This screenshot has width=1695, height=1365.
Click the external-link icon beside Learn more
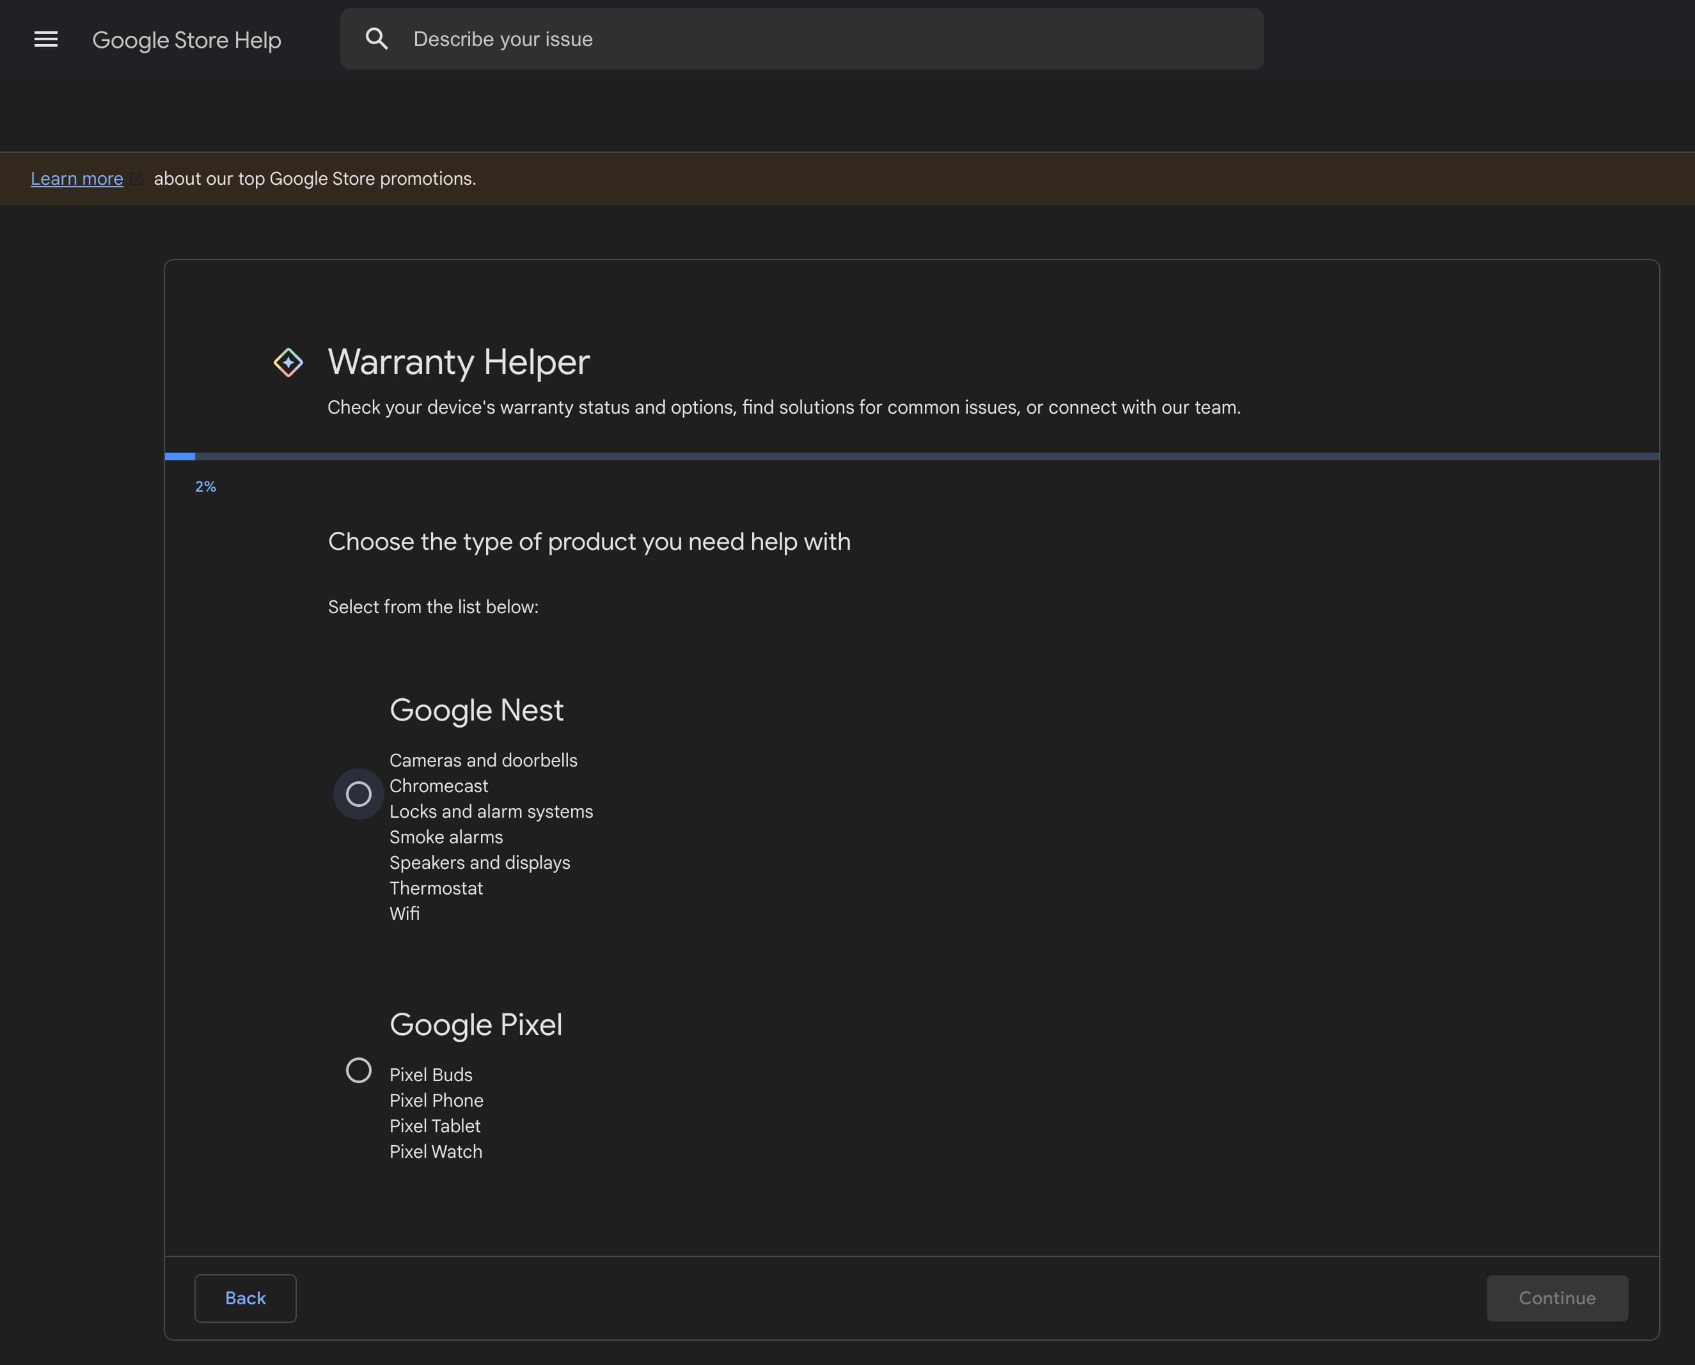coord(137,179)
